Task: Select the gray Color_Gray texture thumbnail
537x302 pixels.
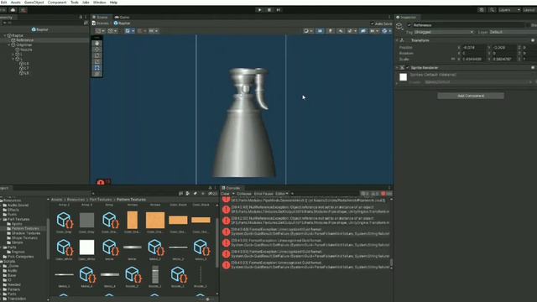Action: pyautogui.click(x=86, y=220)
